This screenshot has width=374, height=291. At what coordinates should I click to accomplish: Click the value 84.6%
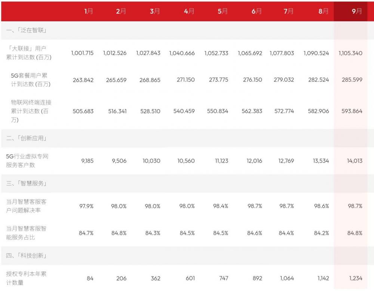point(254,233)
